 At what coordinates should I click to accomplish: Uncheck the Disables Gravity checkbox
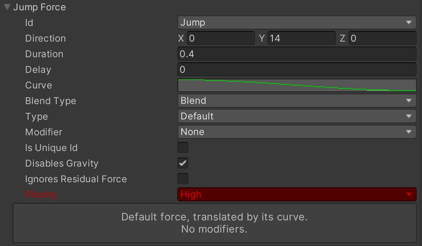coord(183,163)
